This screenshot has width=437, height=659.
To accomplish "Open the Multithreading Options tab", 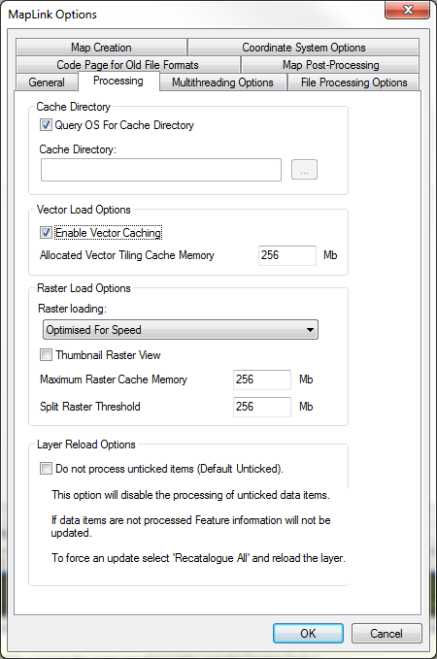I will tap(223, 82).
